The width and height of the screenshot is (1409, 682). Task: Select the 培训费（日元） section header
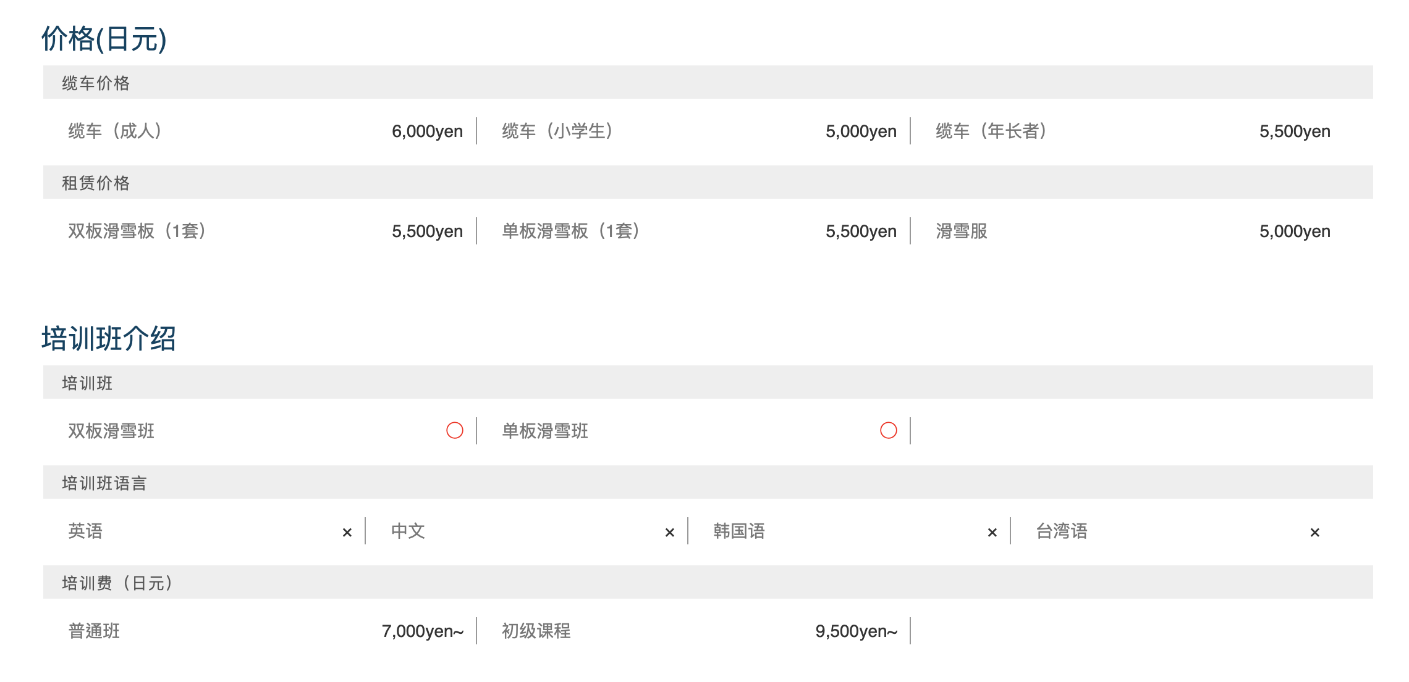click(708, 582)
